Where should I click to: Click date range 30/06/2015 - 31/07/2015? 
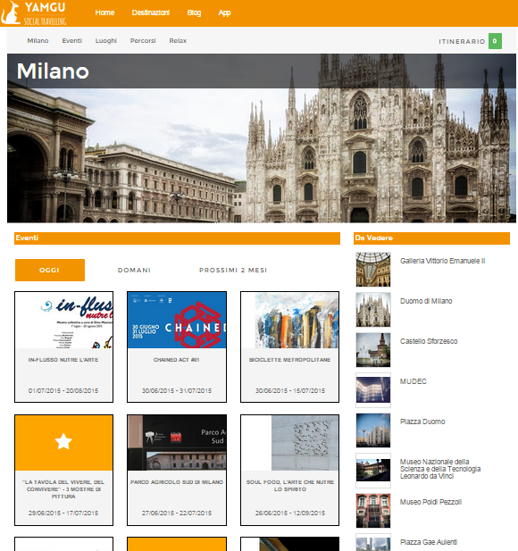point(177,391)
